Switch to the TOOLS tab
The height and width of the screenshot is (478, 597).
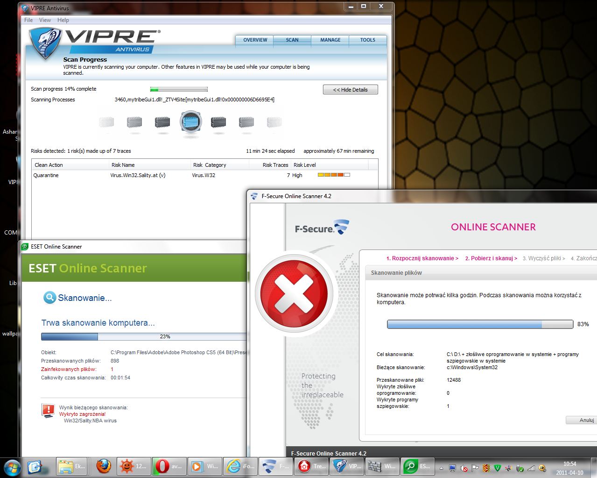click(368, 40)
